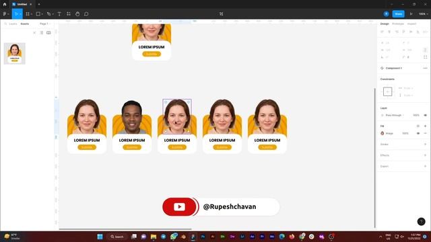Switch assets to list view
This screenshot has width=431, height=242.
42,33
